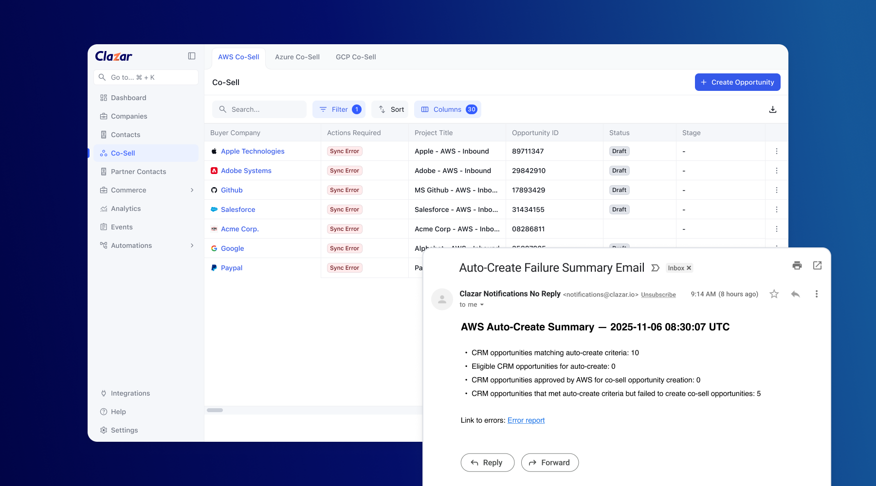Image resolution: width=876 pixels, height=486 pixels.
Task: Open the Github company link
Action: [x=232, y=190]
